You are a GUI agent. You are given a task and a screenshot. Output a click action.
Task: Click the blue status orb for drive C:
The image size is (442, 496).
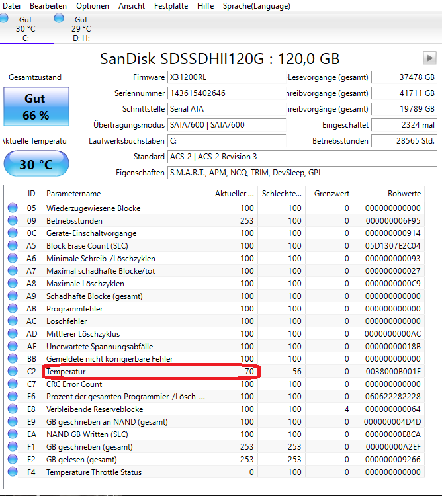[x=4, y=18]
